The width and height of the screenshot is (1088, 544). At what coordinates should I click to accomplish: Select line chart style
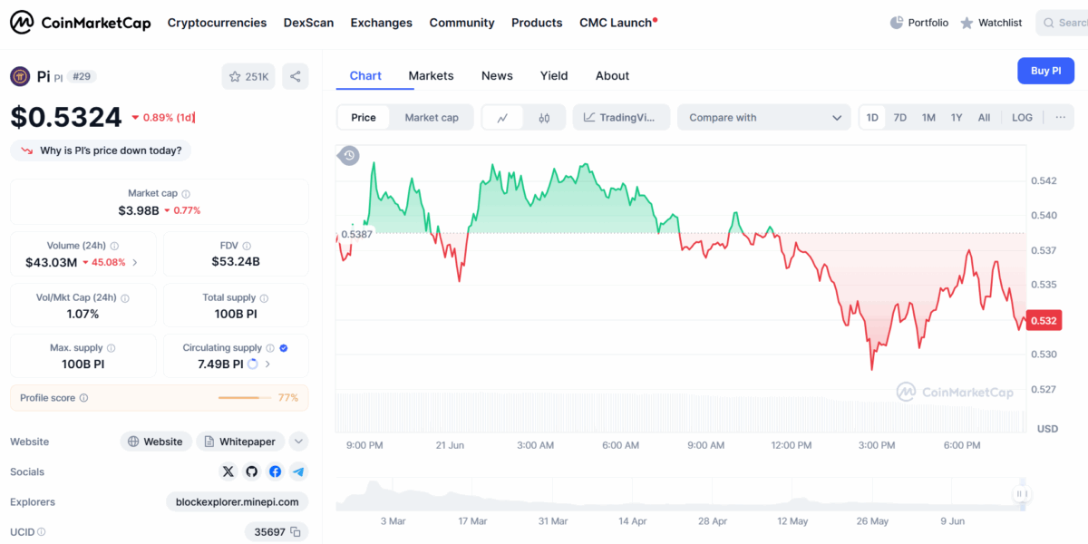pyautogui.click(x=503, y=117)
